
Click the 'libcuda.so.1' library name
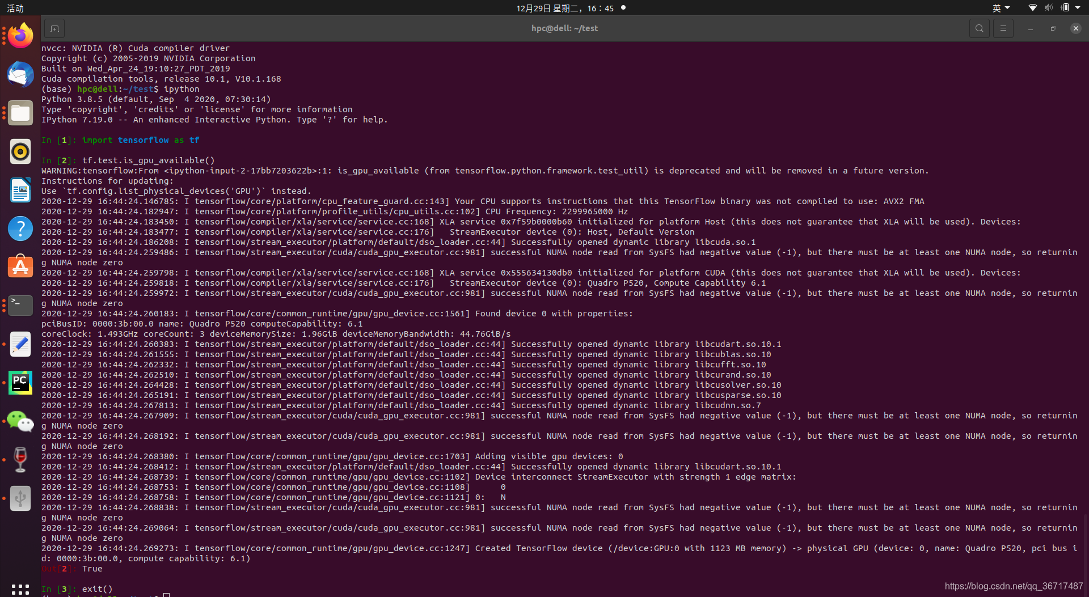click(x=725, y=242)
